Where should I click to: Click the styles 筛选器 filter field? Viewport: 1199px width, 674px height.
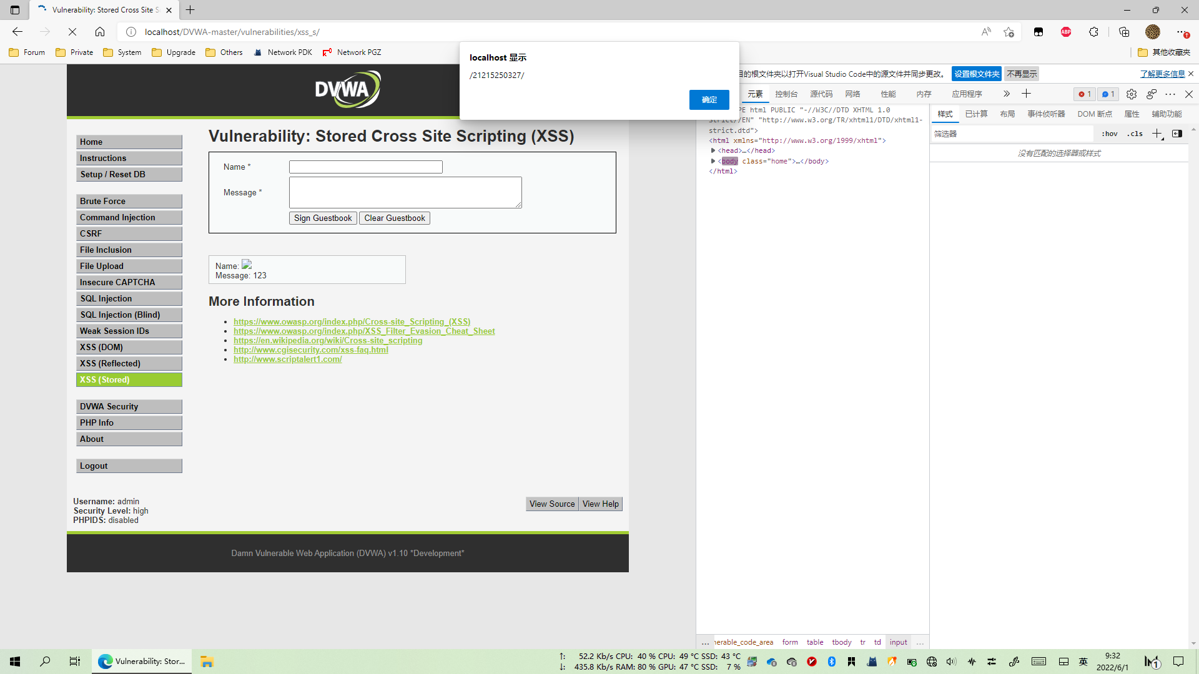(1012, 134)
